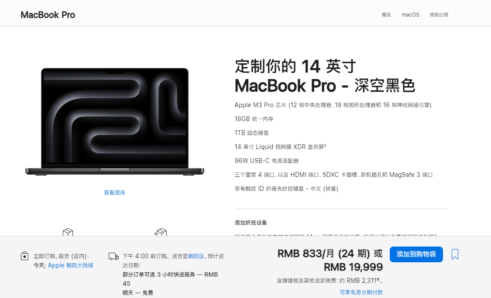Click the 添加折抵设备 trade-in heading
Screen dimensions: 491x298
pyautogui.click(x=251, y=223)
